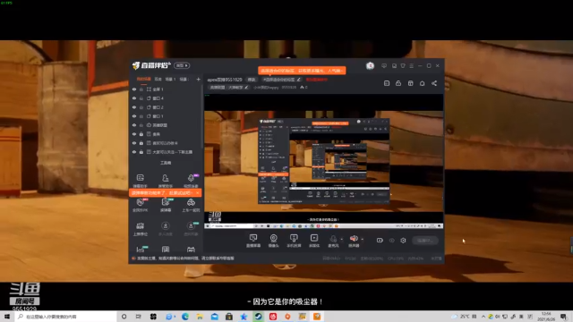Switch mode with the pill beside logo
Viewport: 573px width, 322px height.
click(x=182, y=65)
